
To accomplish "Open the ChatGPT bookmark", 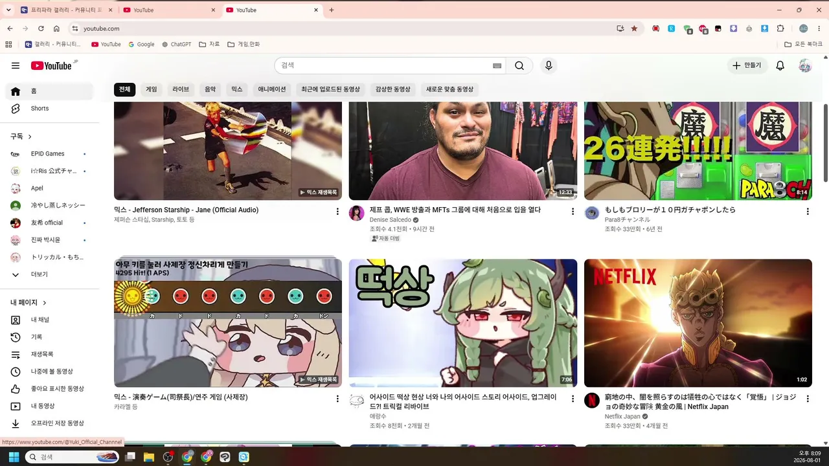I will [177, 45].
